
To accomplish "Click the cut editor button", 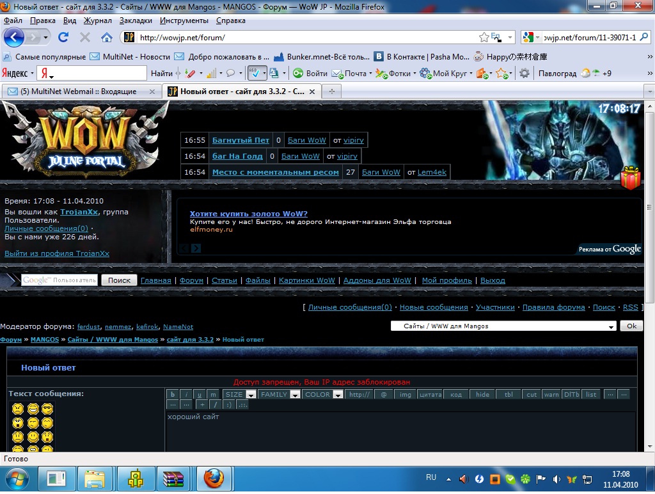I will (532, 394).
